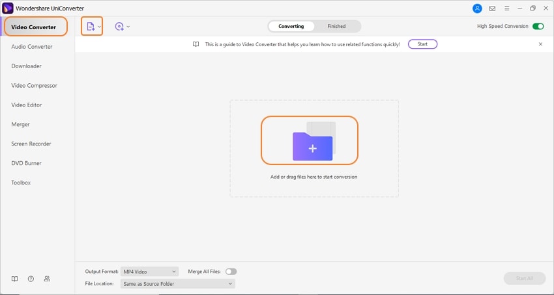Open Merger in sidebar

(20, 124)
